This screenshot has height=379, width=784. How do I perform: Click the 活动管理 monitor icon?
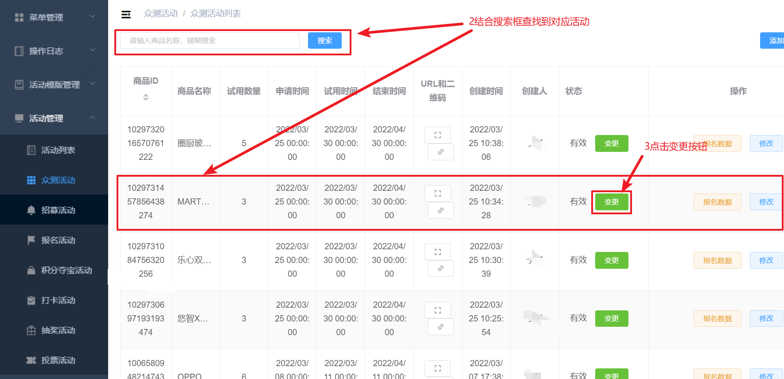pyautogui.click(x=19, y=118)
